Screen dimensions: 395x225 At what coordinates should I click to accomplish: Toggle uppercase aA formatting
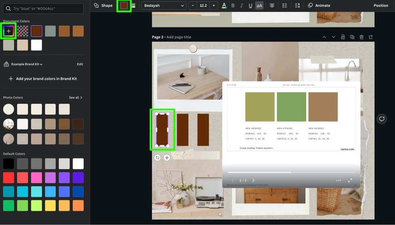[x=259, y=6]
